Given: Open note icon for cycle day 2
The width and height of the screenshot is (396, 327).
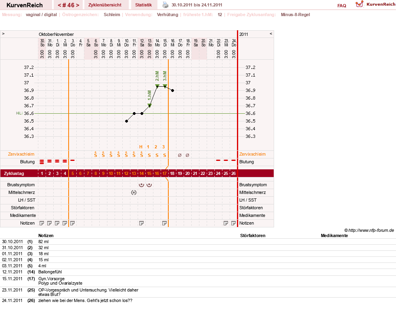Looking at the screenshot, I should point(50,223).
